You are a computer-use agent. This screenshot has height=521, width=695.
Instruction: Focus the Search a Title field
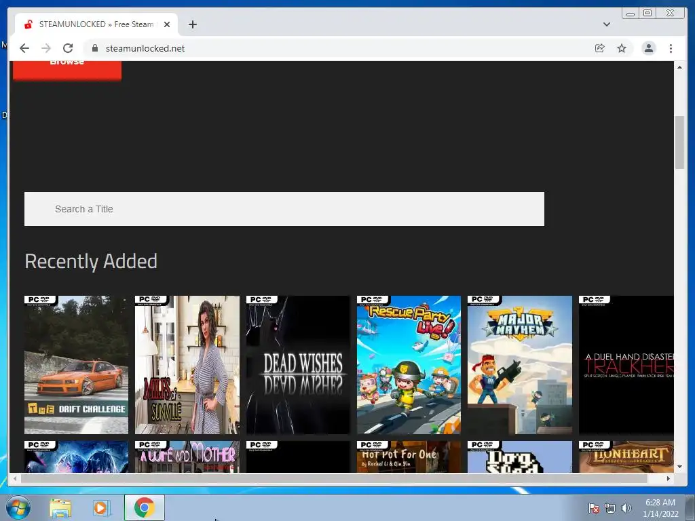[x=284, y=209]
